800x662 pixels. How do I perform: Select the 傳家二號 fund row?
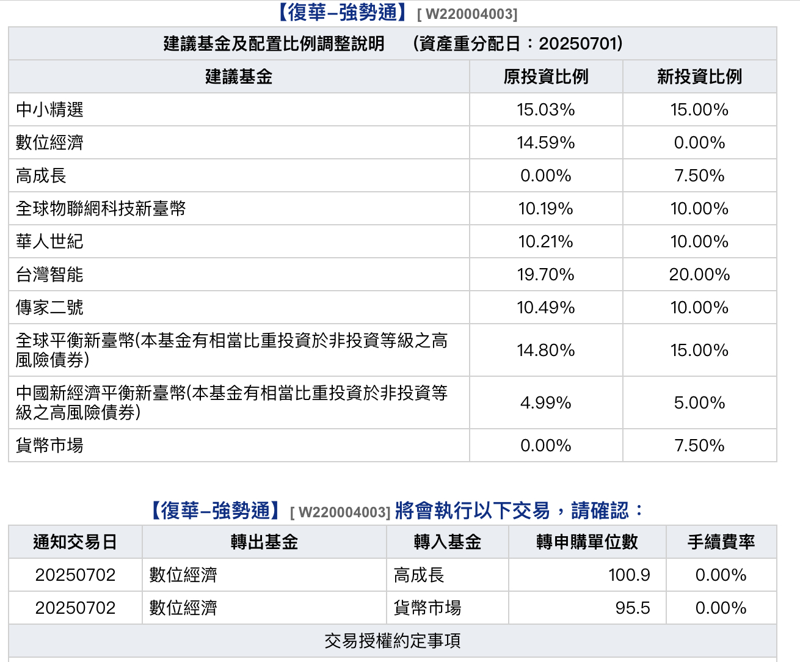coord(50,308)
